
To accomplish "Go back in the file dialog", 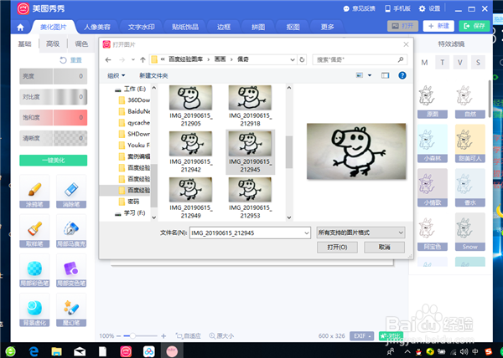I will (x=108, y=59).
